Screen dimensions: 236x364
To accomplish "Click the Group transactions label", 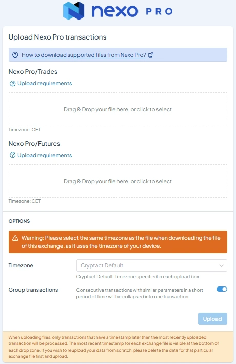I will [33, 290].
